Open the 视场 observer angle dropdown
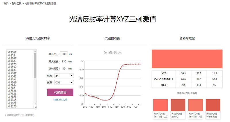The width and height of the screenshot is (230, 122). [x=64, y=76]
